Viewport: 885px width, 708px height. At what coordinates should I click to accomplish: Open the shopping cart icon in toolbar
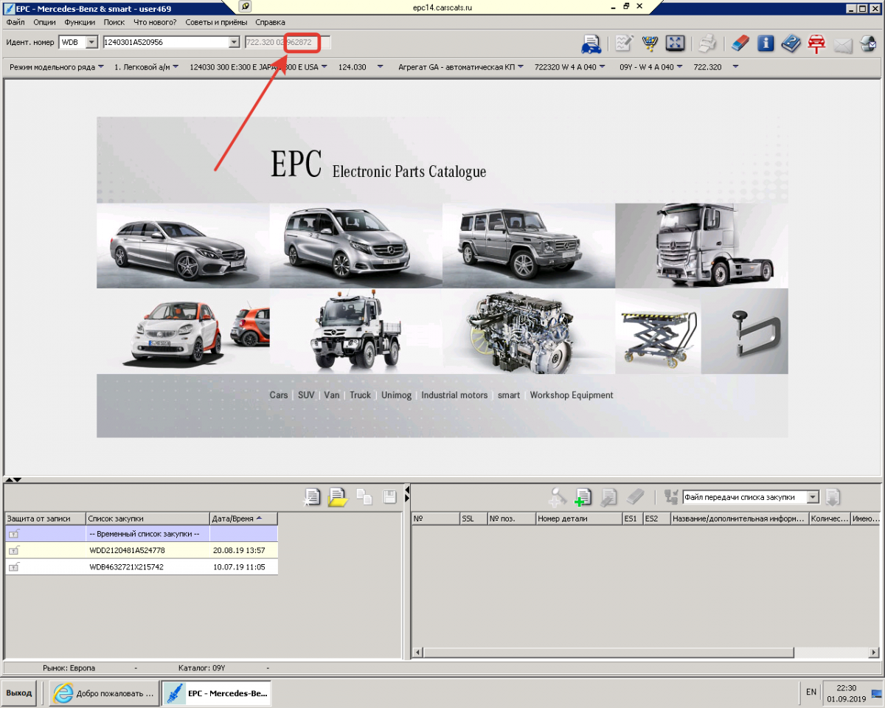(650, 44)
